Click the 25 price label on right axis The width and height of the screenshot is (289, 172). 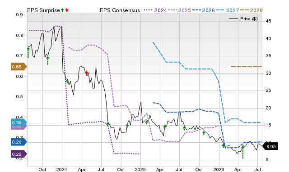coord(269,91)
